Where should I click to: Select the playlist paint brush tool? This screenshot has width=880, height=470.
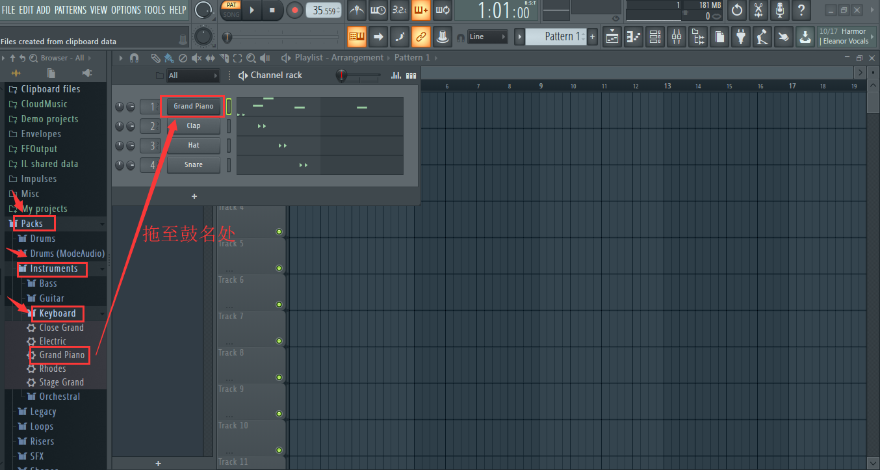[169, 58]
